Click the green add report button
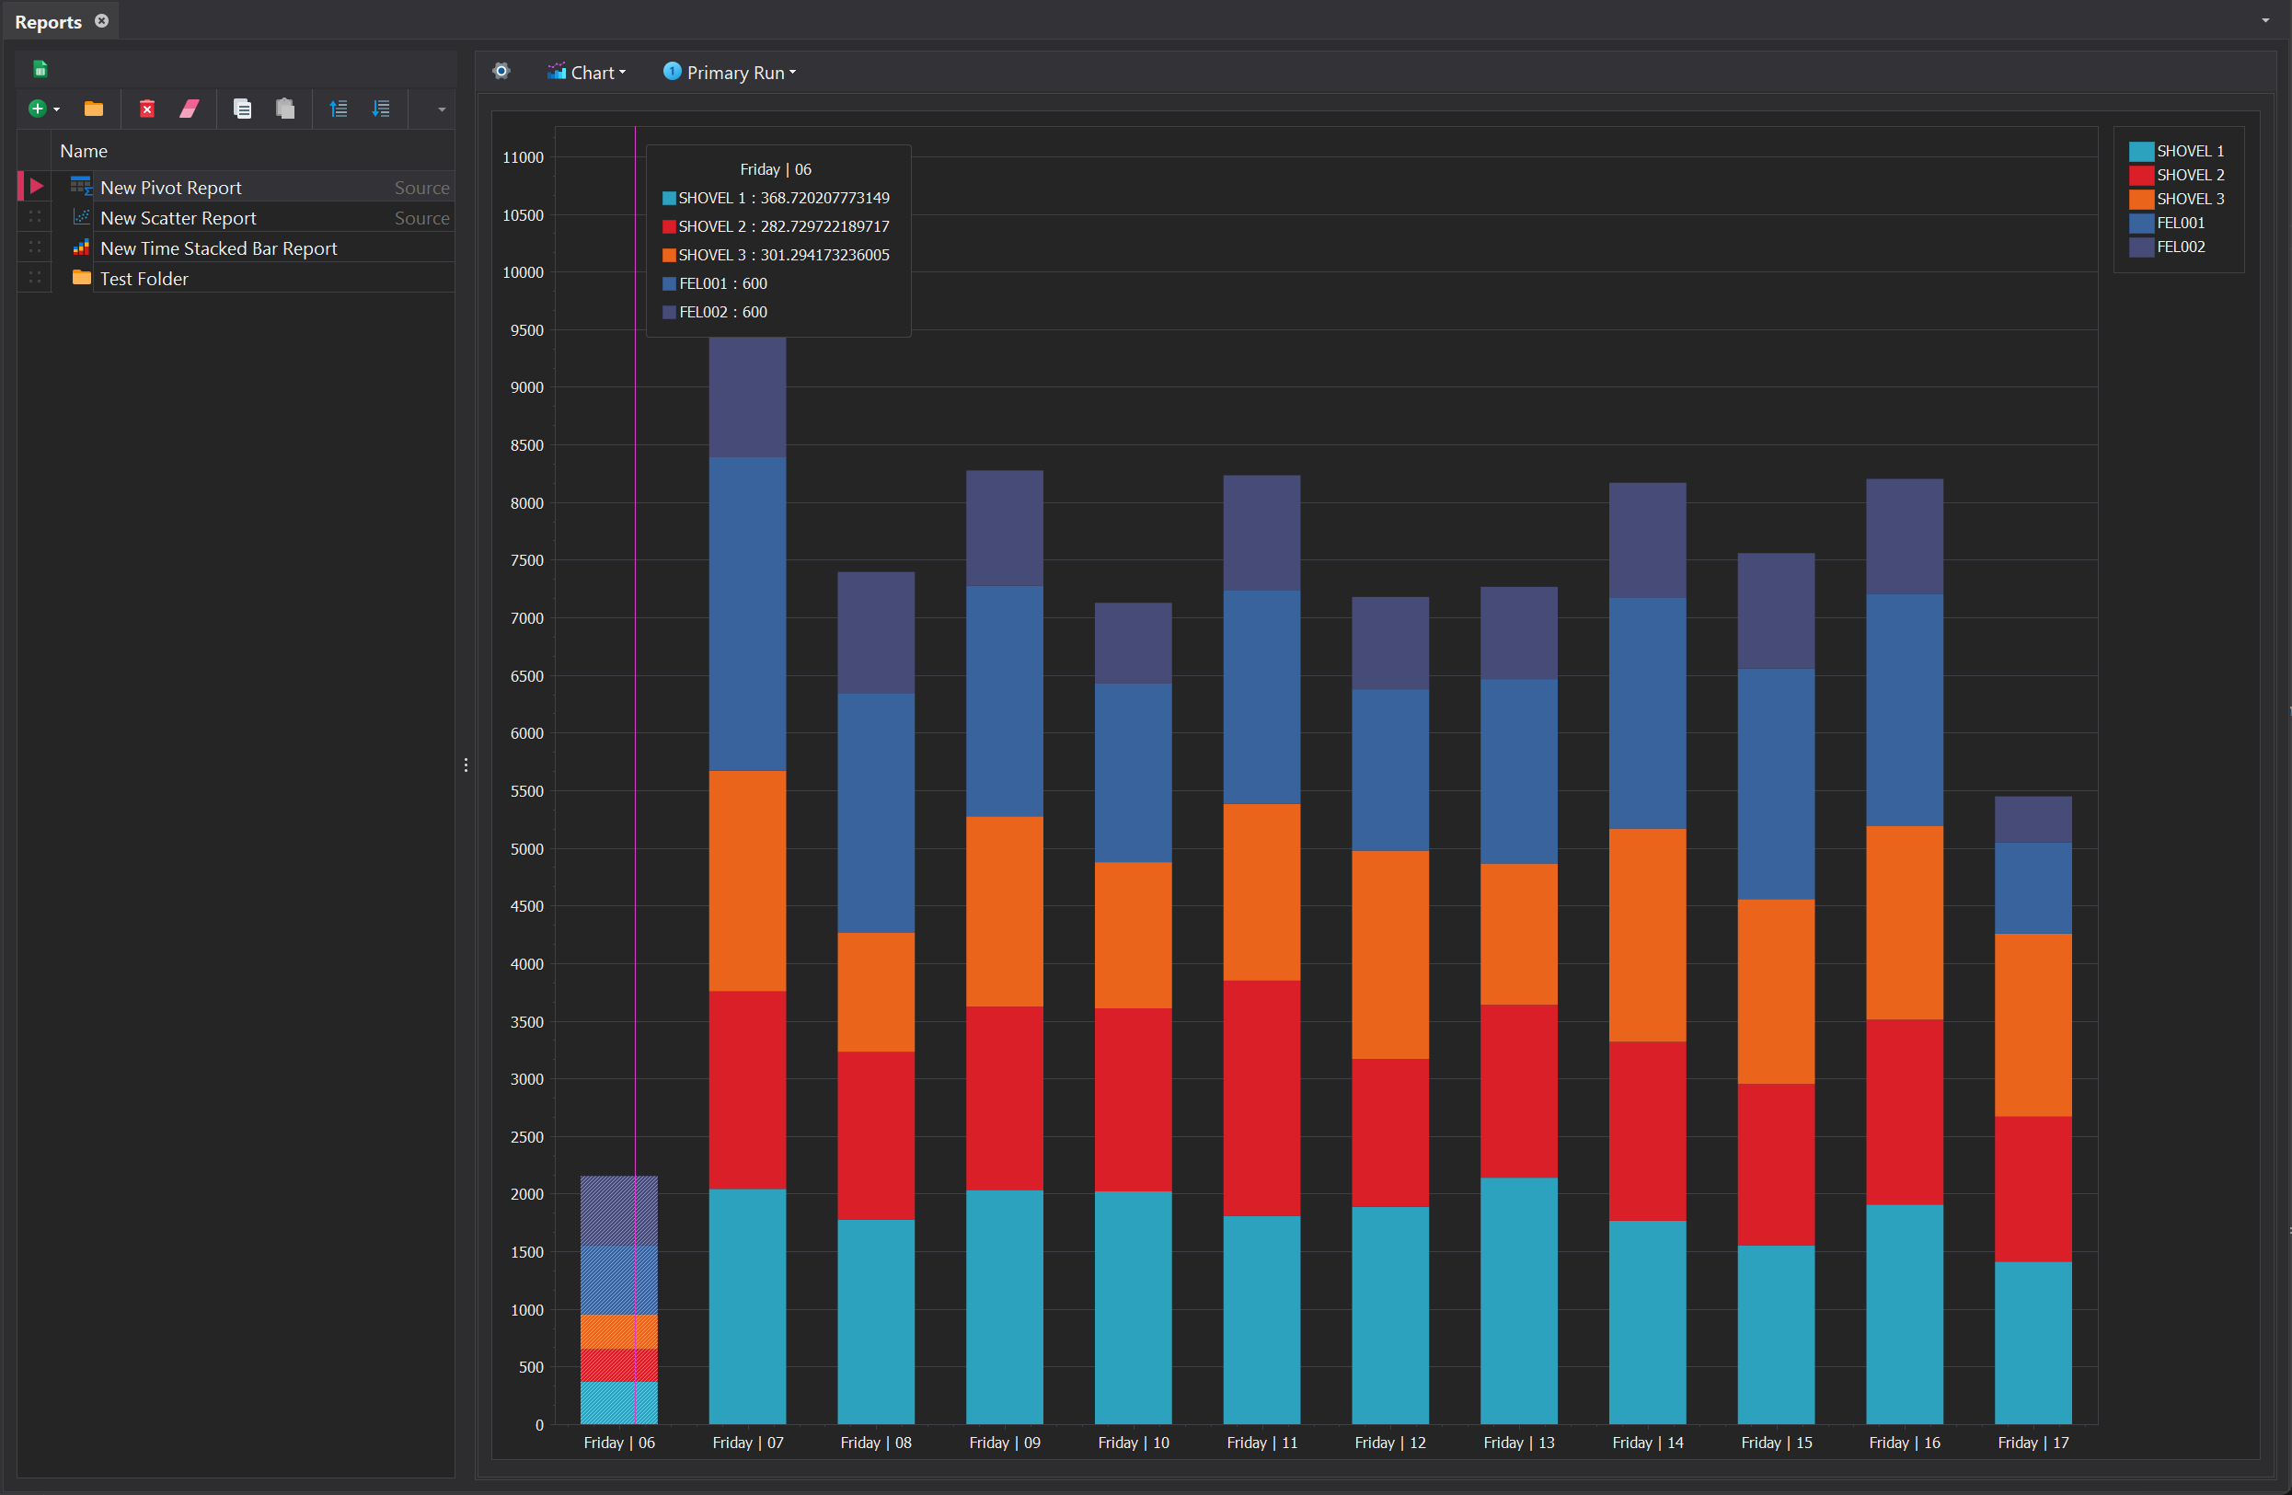2292x1495 pixels. tap(37, 109)
